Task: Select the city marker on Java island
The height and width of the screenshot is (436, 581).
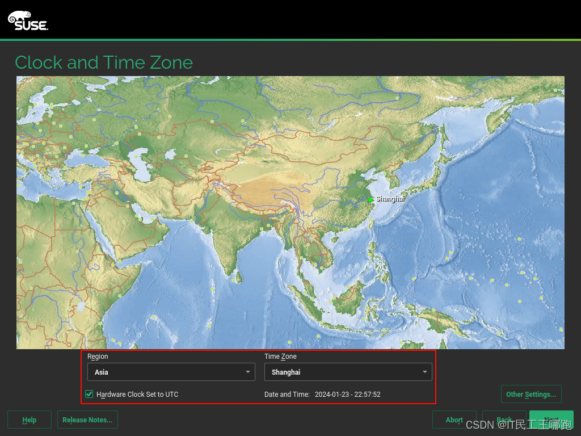Action: coord(322,322)
